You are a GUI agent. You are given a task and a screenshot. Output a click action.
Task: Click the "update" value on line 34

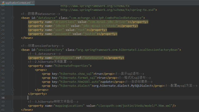107,82
